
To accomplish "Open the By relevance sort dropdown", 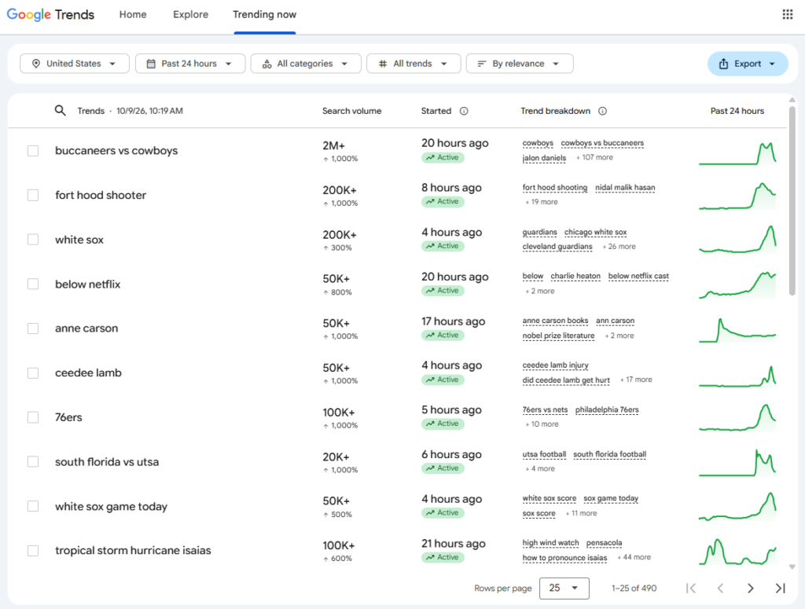I will point(520,64).
